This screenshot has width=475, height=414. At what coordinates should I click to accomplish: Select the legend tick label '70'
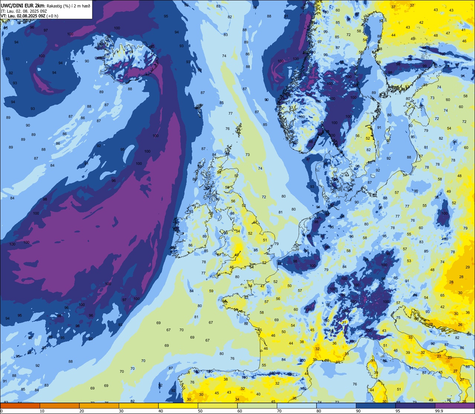pyautogui.click(x=279, y=411)
